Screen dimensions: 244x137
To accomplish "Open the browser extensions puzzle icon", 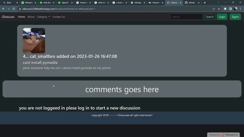I will coord(225,9).
